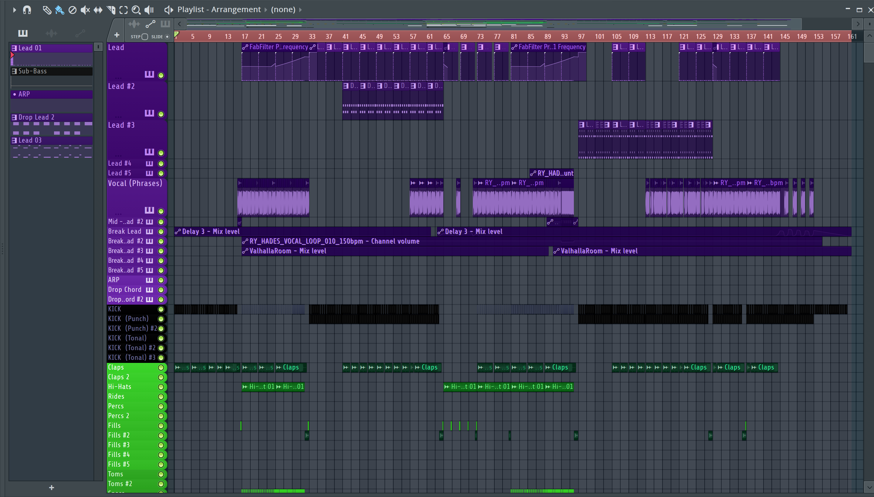The height and width of the screenshot is (497, 874).
Task: Click the vertical playlist scrollbar handle
Action: (x=869, y=52)
